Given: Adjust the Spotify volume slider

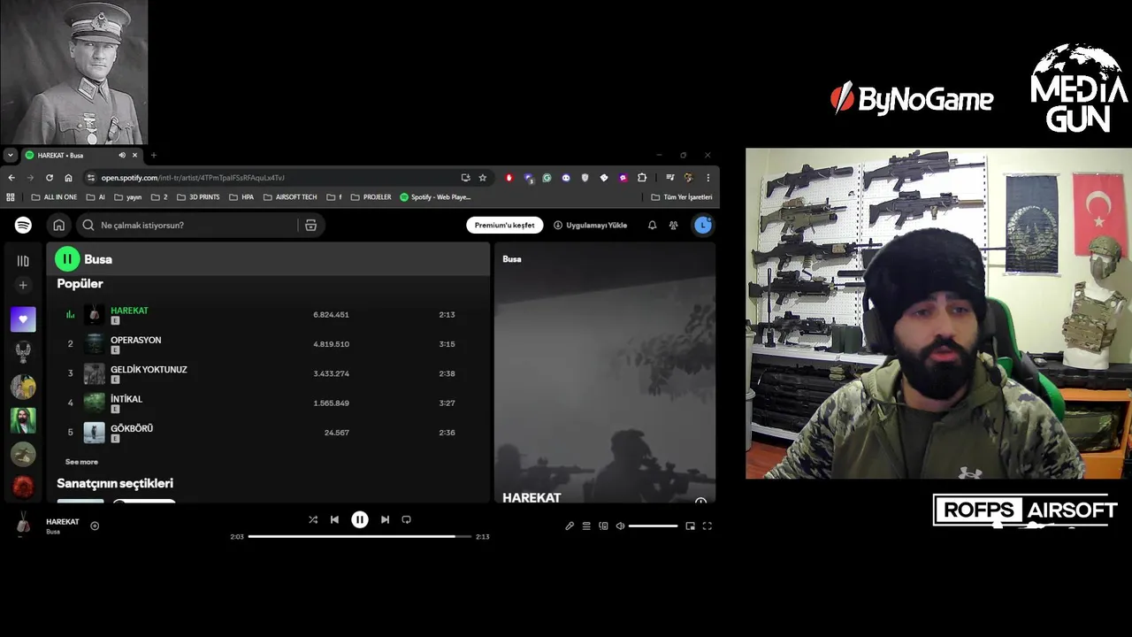Looking at the screenshot, I should (653, 526).
